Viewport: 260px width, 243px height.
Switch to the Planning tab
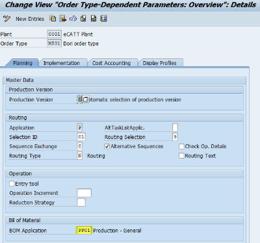point(23,63)
